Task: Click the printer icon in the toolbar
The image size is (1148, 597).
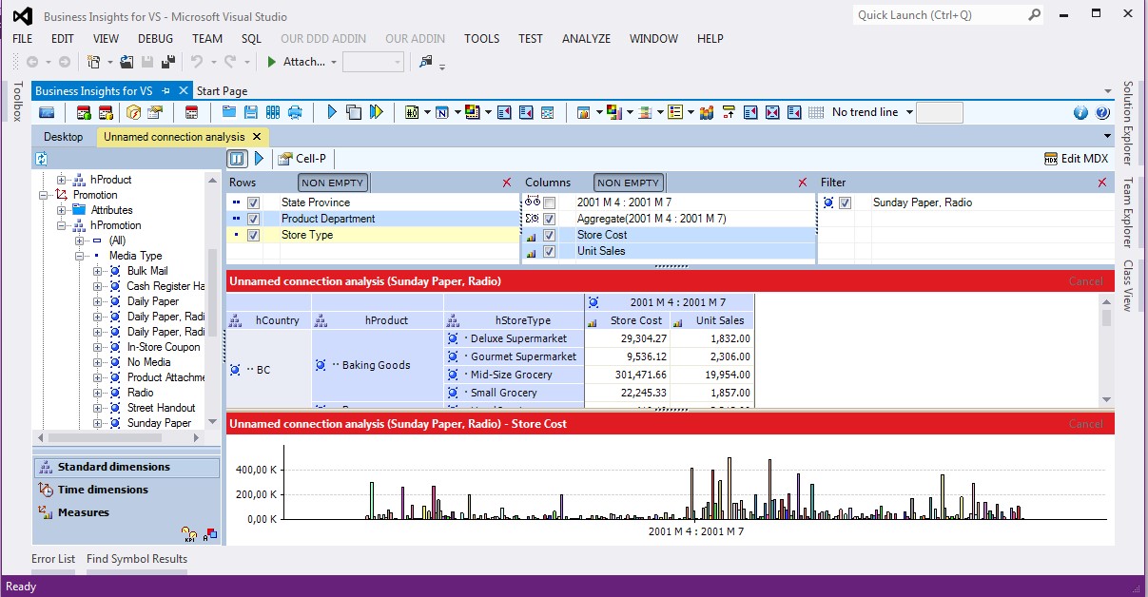Action: click(295, 112)
